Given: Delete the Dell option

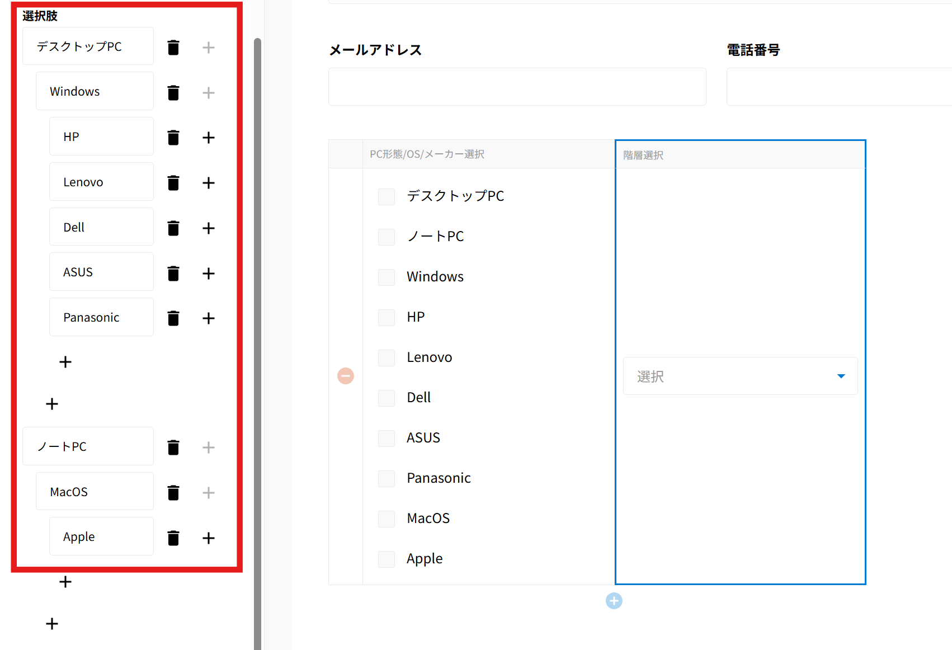Looking at the screenshot, I should (173, 228).
